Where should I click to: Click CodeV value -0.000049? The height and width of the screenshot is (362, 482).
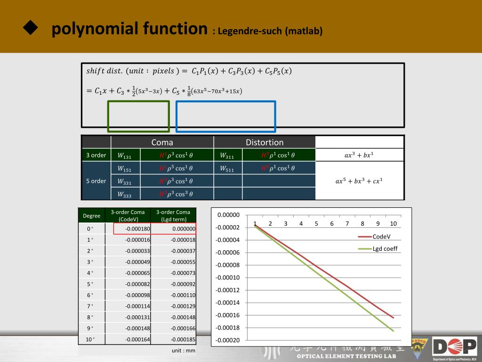click(x=137, y=262)
